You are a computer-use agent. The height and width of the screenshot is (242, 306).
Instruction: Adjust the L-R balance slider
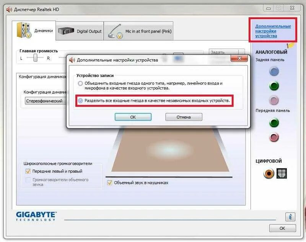(x=35, y=58)
